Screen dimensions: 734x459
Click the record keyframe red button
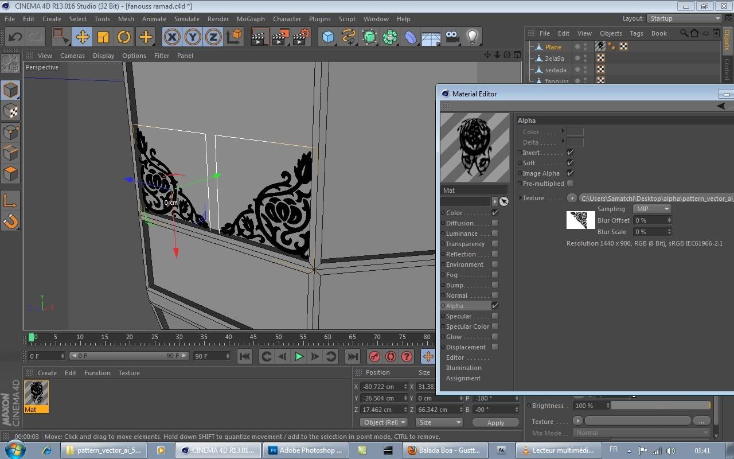(374, 356)
